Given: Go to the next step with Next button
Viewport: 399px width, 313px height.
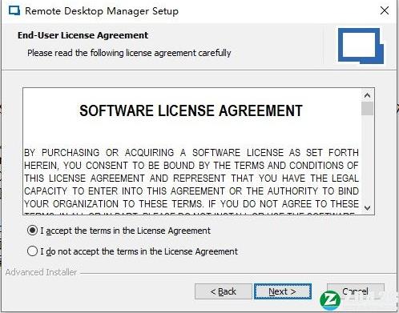Looking at the screenshot, I should click(283, 291).
